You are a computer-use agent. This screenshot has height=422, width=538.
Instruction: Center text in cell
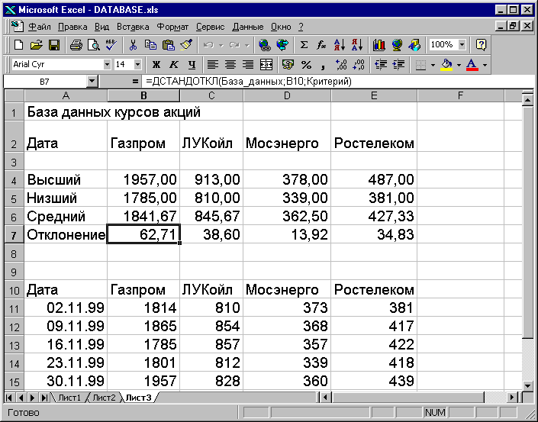[x=230, y=65]
